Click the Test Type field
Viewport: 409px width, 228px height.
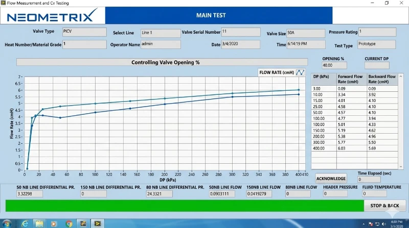[x=377, y=44]
